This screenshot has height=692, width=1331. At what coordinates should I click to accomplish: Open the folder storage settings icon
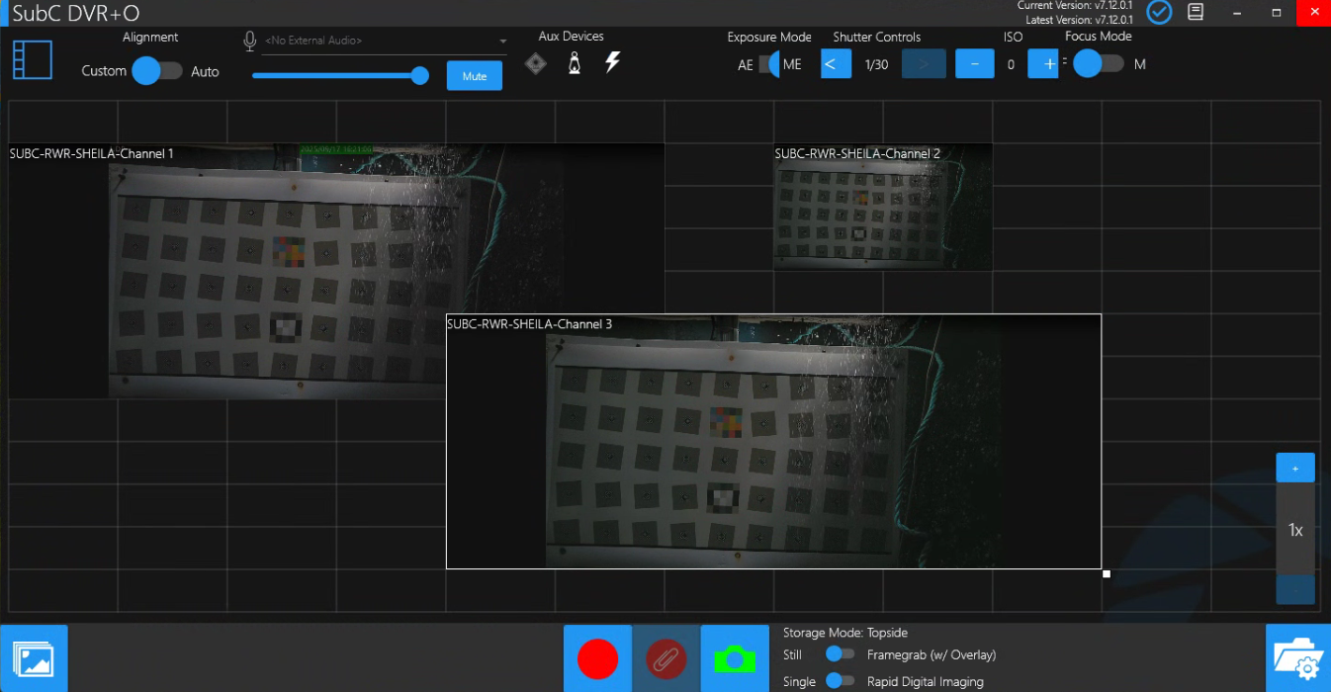point(1297,658)
